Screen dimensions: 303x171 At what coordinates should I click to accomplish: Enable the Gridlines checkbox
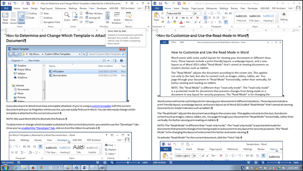(x=41, y=18)
